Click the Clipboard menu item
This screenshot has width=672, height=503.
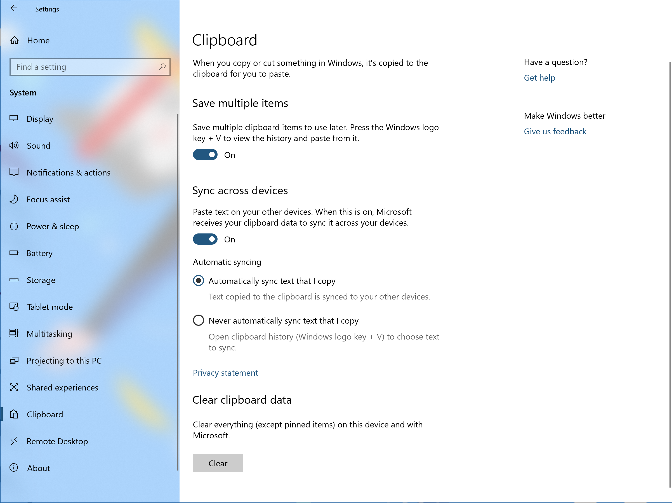tap(45, 414)
